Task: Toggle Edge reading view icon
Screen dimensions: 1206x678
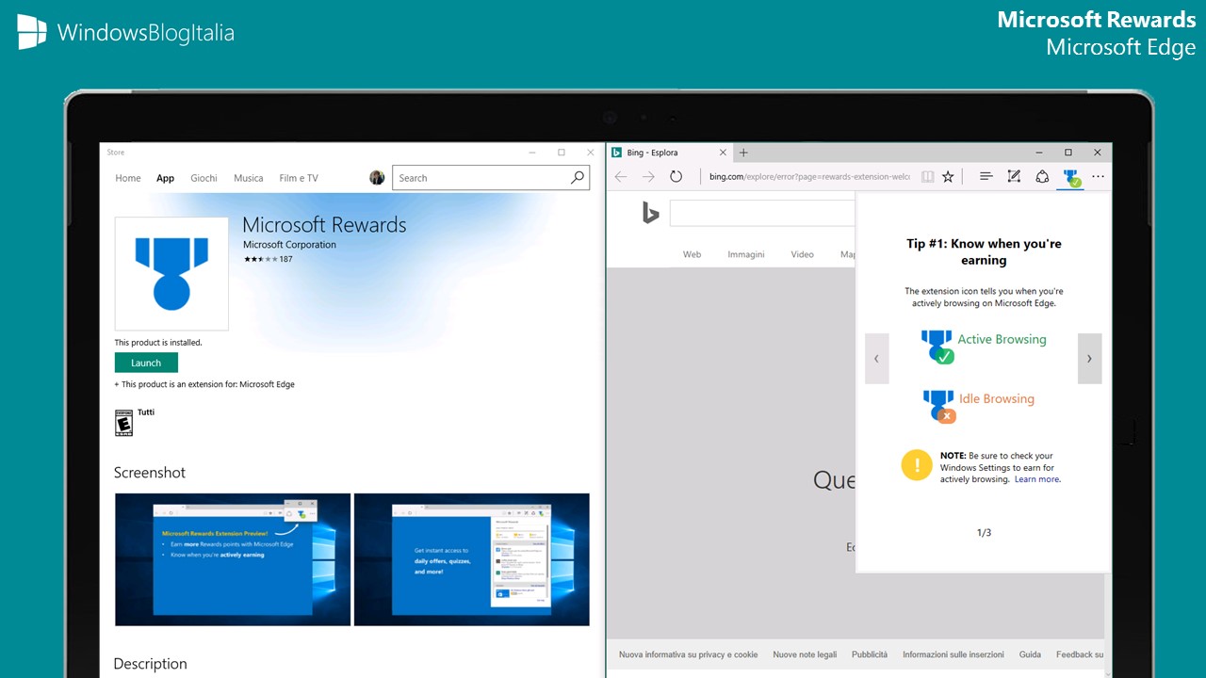Action: tap(928, 177)
